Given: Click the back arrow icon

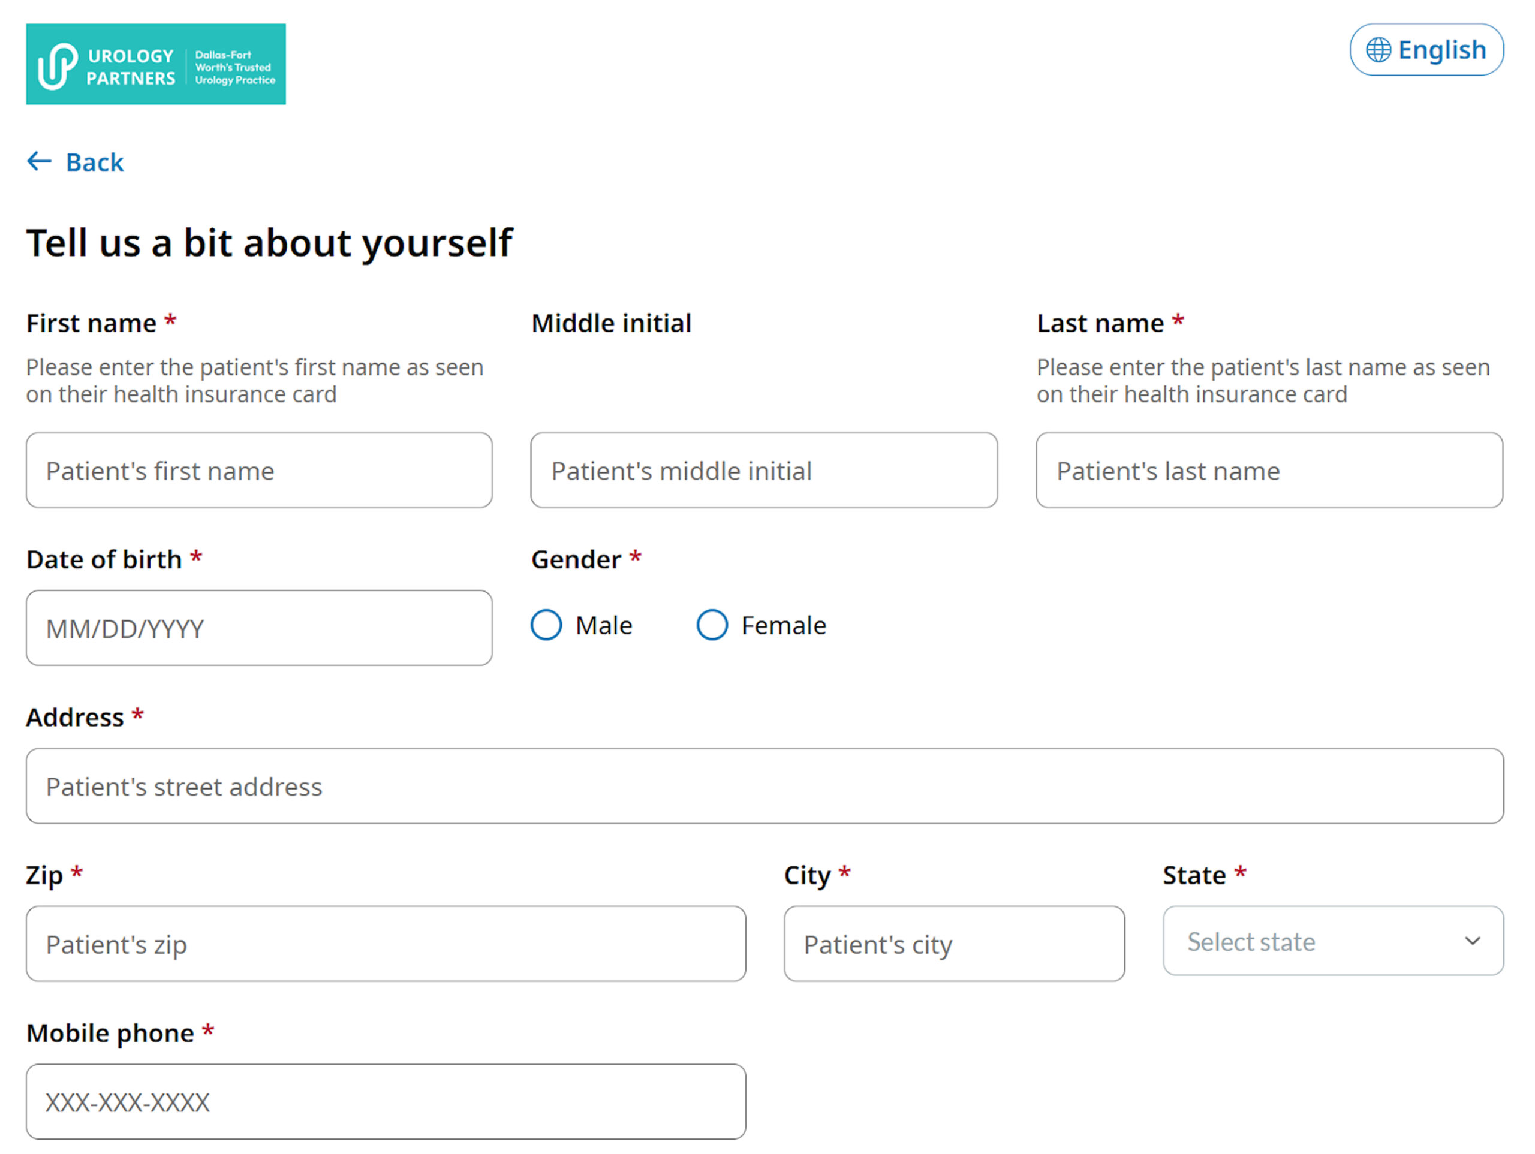Looking at the screenshot, I should pos(40,162).
